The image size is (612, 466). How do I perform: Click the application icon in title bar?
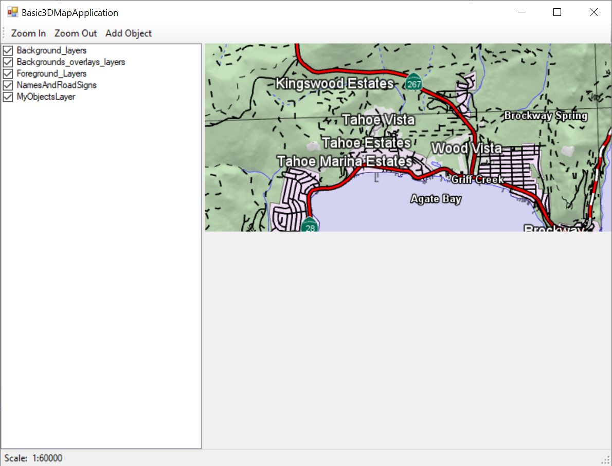click(12, 12)
